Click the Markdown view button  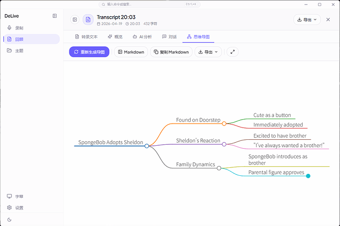[x=131, y=52]
